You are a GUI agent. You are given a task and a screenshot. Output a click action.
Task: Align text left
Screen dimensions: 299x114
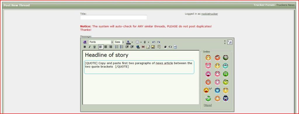click(x=101, y=47)
